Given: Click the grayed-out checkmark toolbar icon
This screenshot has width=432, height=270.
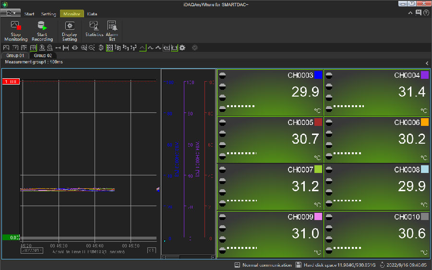Looking at the screenshot, I should pyautogui.click(x=195, y=48).
